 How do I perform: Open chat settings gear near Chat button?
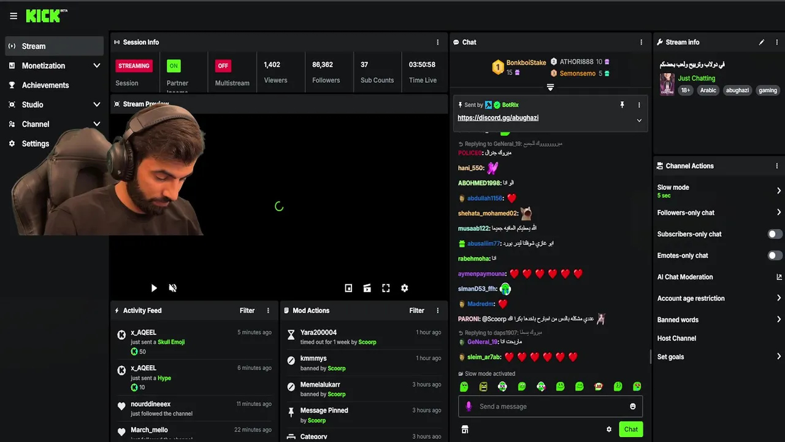click(x=609, y=429)
